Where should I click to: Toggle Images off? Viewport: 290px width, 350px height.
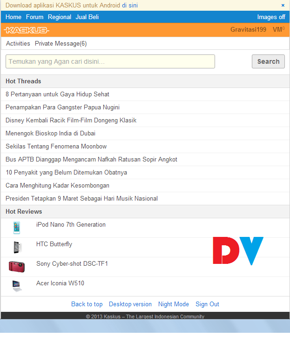271,17
